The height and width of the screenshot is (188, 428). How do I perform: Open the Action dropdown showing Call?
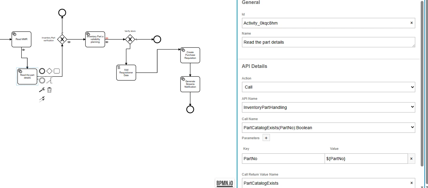(328, 87)
